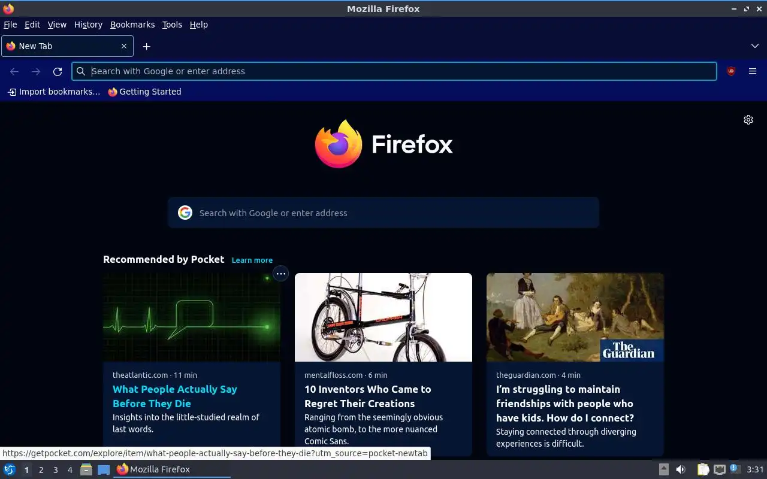Click the 3:31 taskbar clock
Viewport: 767px width, 479px height.
pyautogui.click(x=756, y=469)
